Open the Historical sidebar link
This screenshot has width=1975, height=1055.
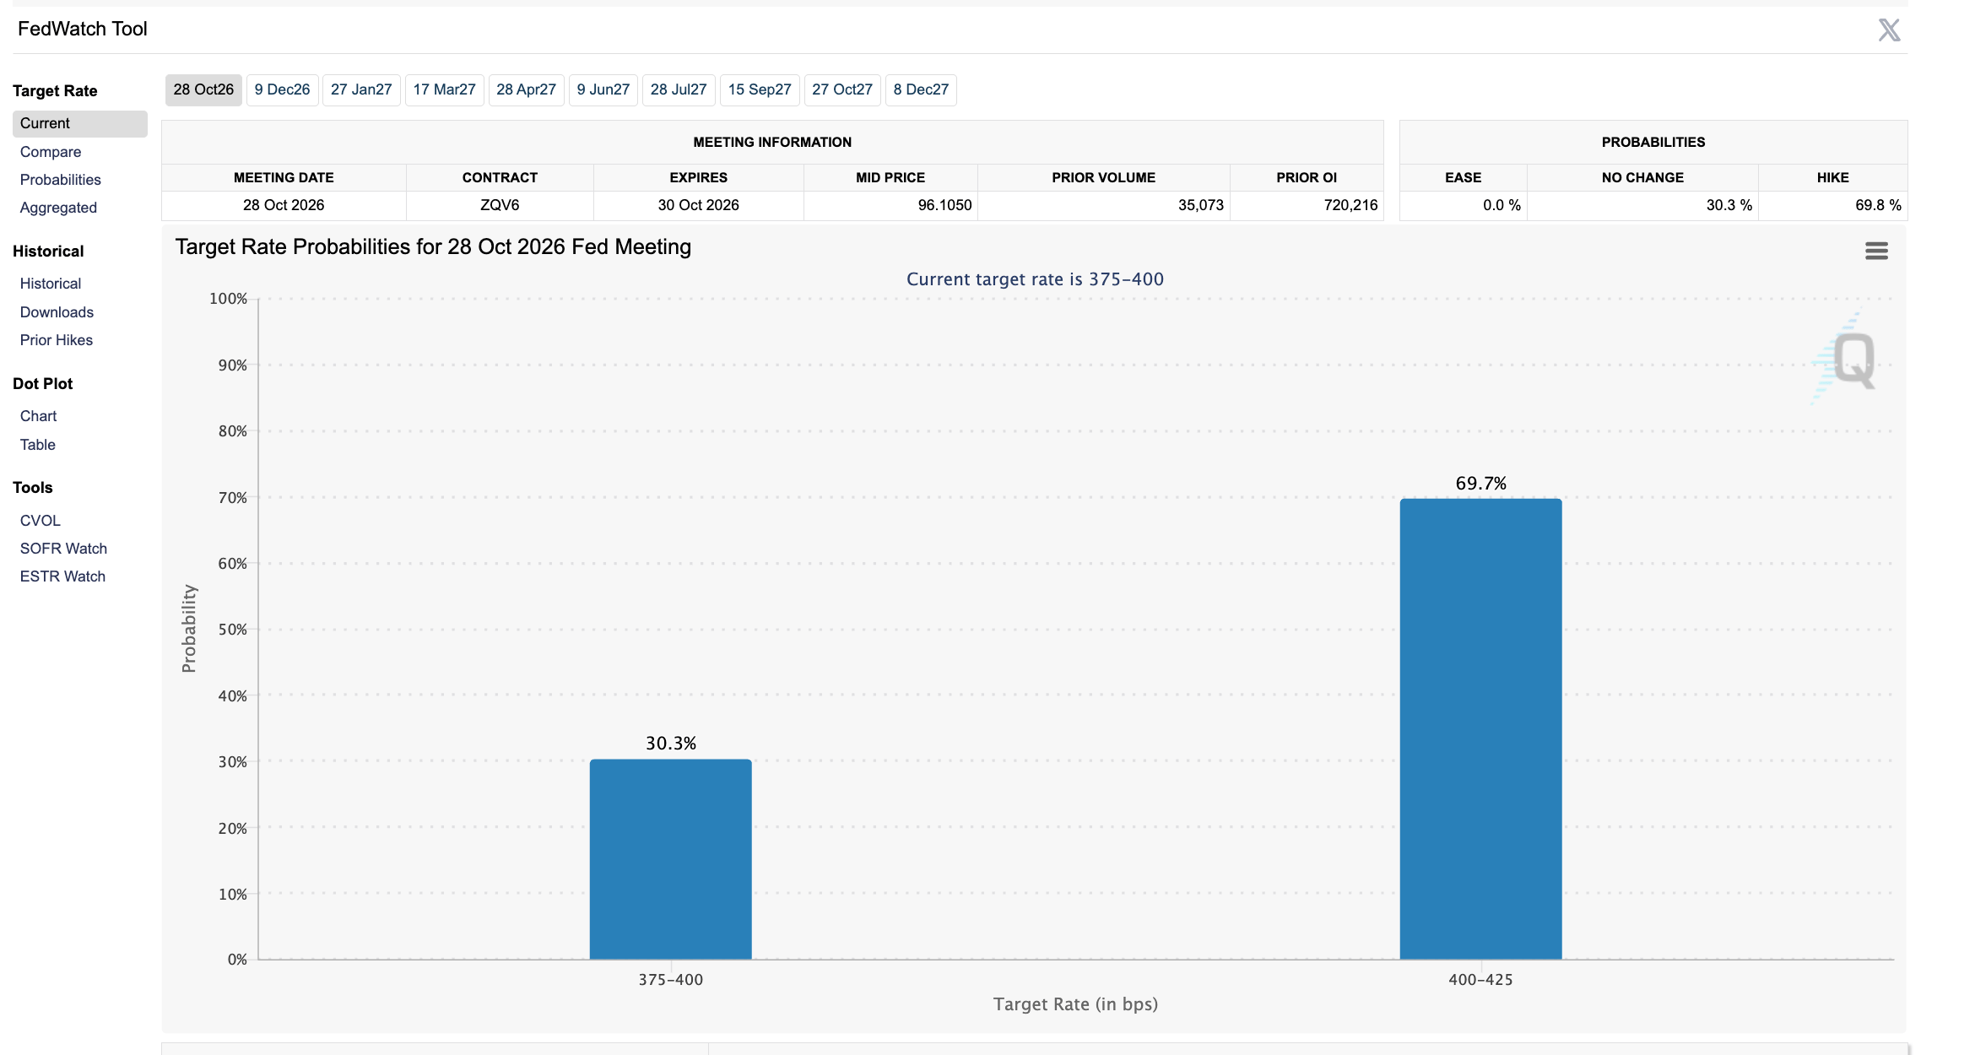click(x=51, y=284)
